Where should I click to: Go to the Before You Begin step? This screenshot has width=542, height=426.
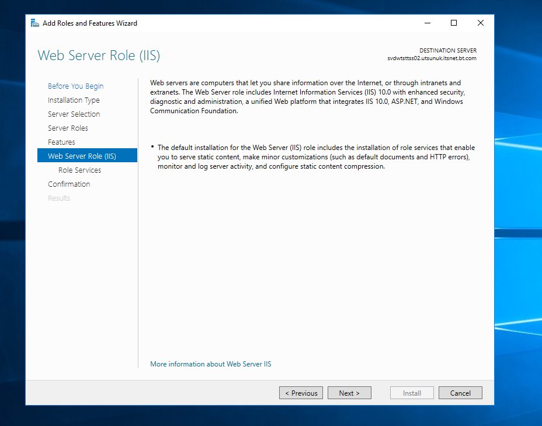click(x=76, y=86)
